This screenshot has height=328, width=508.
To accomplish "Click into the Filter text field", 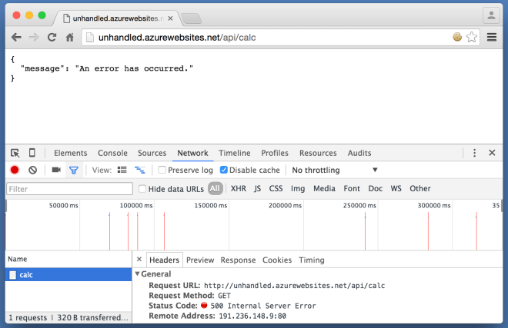I will 69,189.
